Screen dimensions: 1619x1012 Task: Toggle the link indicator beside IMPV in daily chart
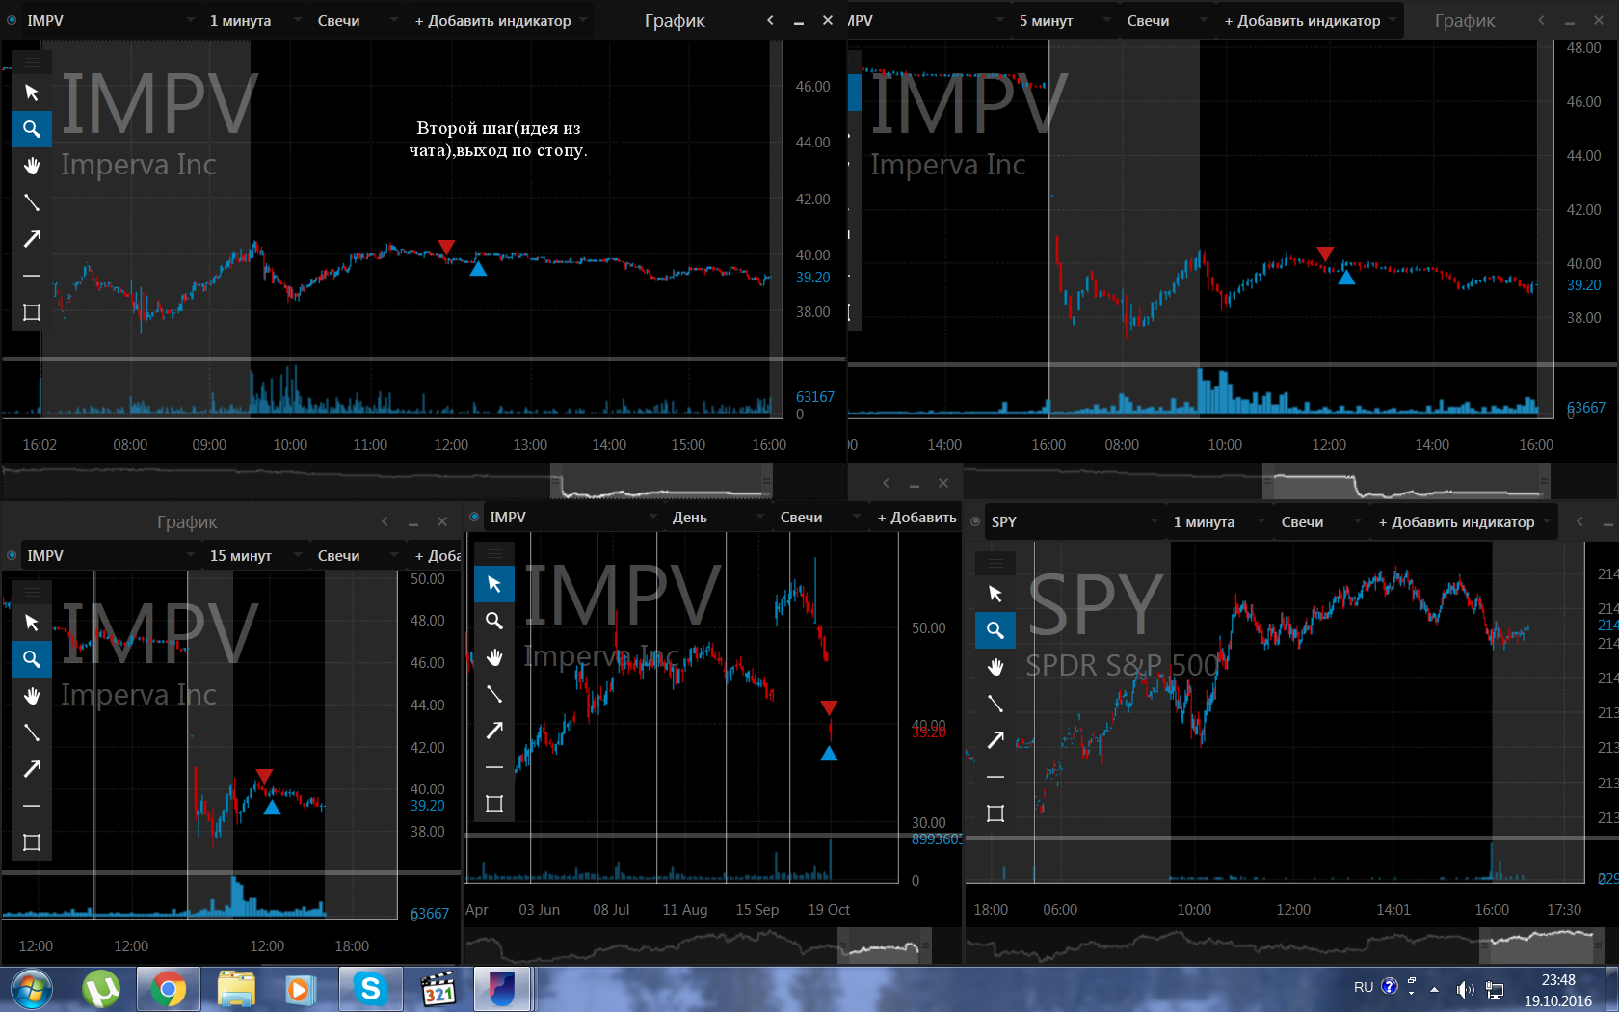pyautogui.click(x=474, y=518)
